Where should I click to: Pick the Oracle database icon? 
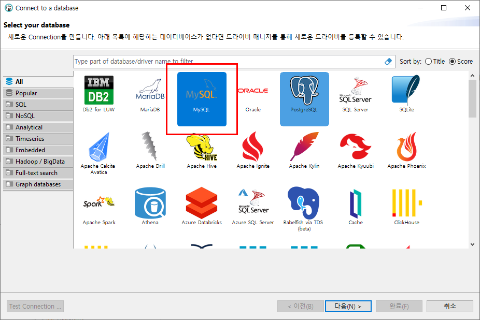point(253,91)
